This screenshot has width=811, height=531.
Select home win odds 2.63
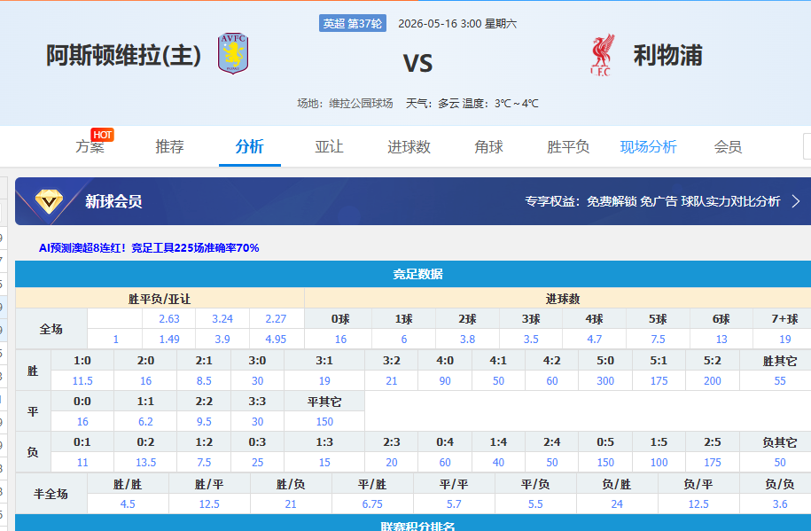pyautogui.click(x=169, y=319)
